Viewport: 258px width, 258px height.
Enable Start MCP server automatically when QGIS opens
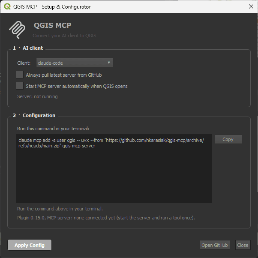tap(20, 86)
